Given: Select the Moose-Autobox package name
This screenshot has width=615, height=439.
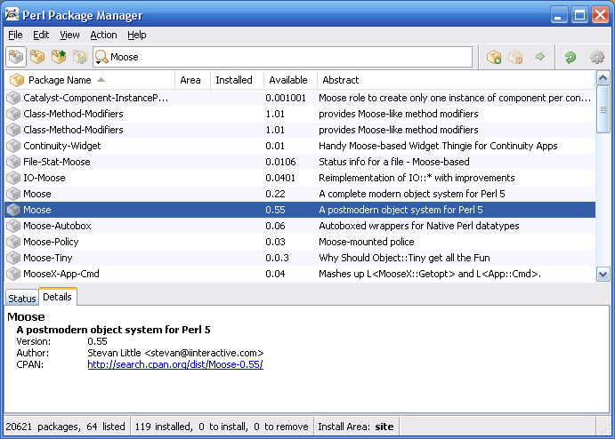Looking at the screenshot, I should coord(57,226).
